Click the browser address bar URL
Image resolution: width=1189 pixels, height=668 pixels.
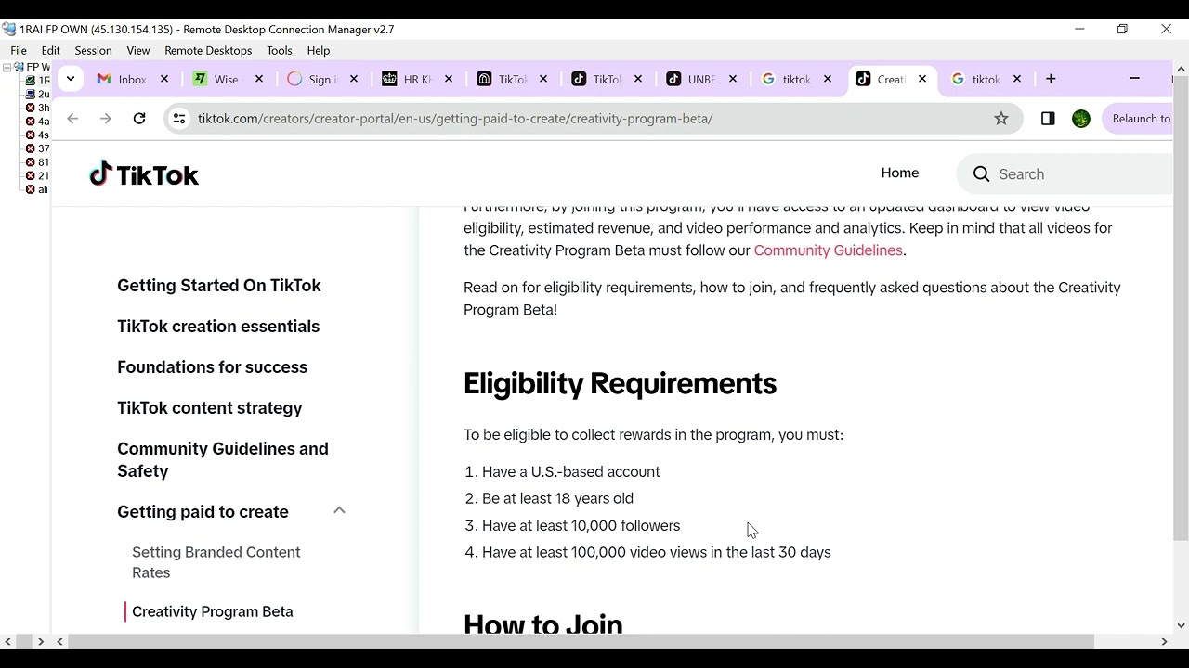pyautogui.click(x=455, y=119)
